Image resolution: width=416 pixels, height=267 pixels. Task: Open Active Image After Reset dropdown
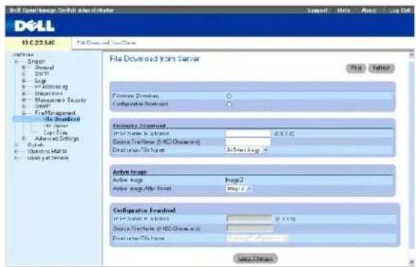(x=238, y=189)
